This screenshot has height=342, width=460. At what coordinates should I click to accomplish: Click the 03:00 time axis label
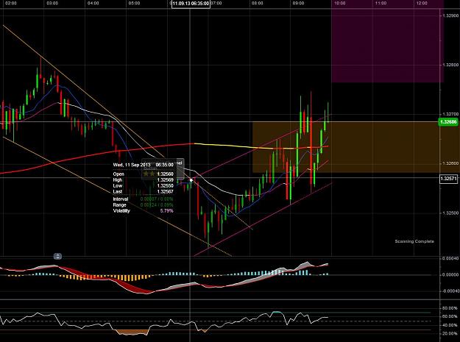click(x=52, y=3)
